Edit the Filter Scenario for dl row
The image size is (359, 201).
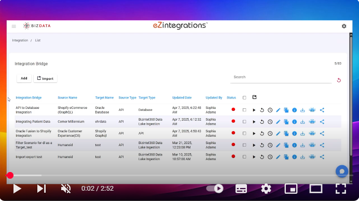tap(278, 145)
